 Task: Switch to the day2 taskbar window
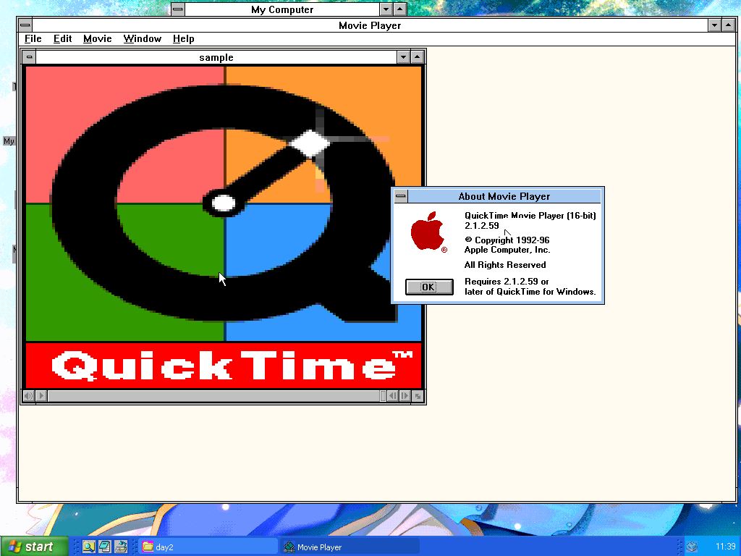click(x=208, y=547)
